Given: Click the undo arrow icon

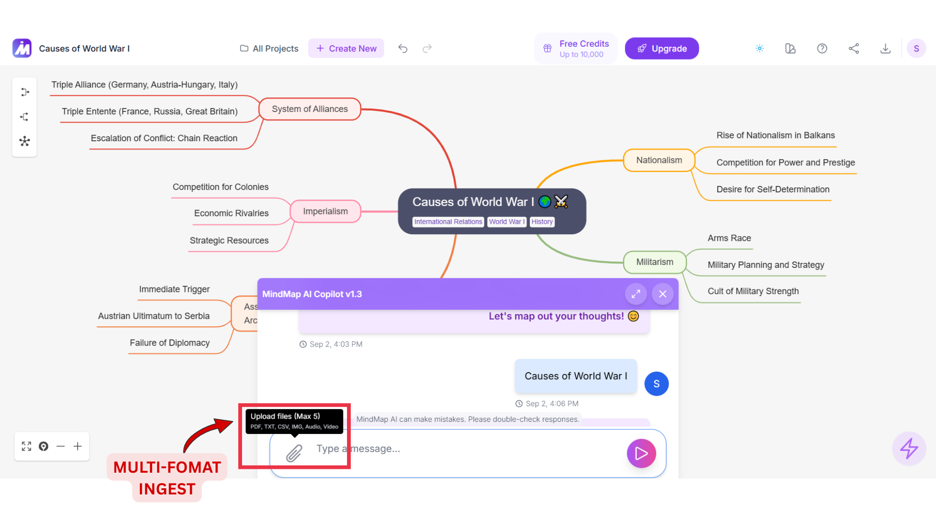Looking at the screenshot, I should [x=403, y=49].
